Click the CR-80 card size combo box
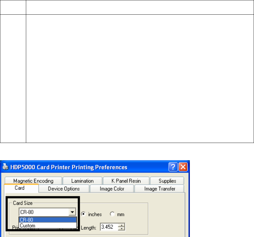This screenshot has height=237, width=254. click(47, 212)
